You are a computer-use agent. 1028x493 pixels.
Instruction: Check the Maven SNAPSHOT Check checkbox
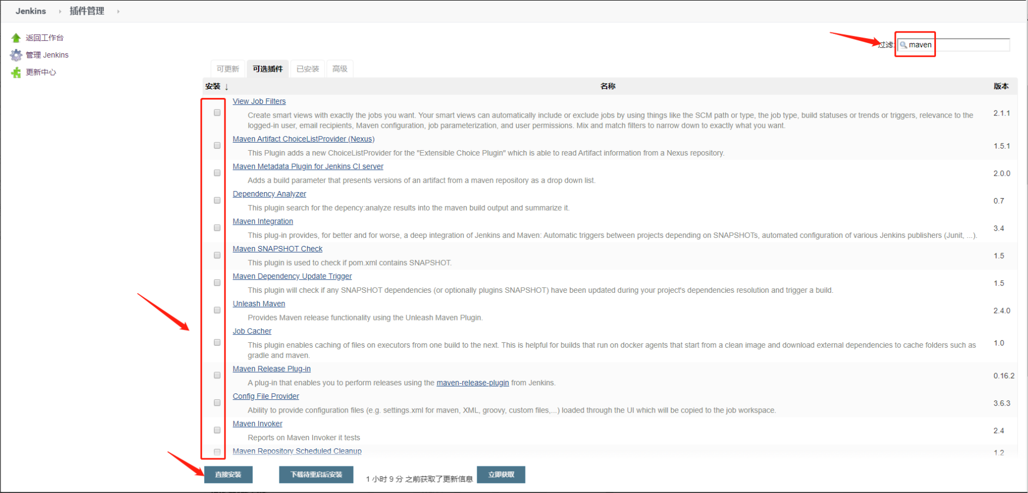coord(217,255)
